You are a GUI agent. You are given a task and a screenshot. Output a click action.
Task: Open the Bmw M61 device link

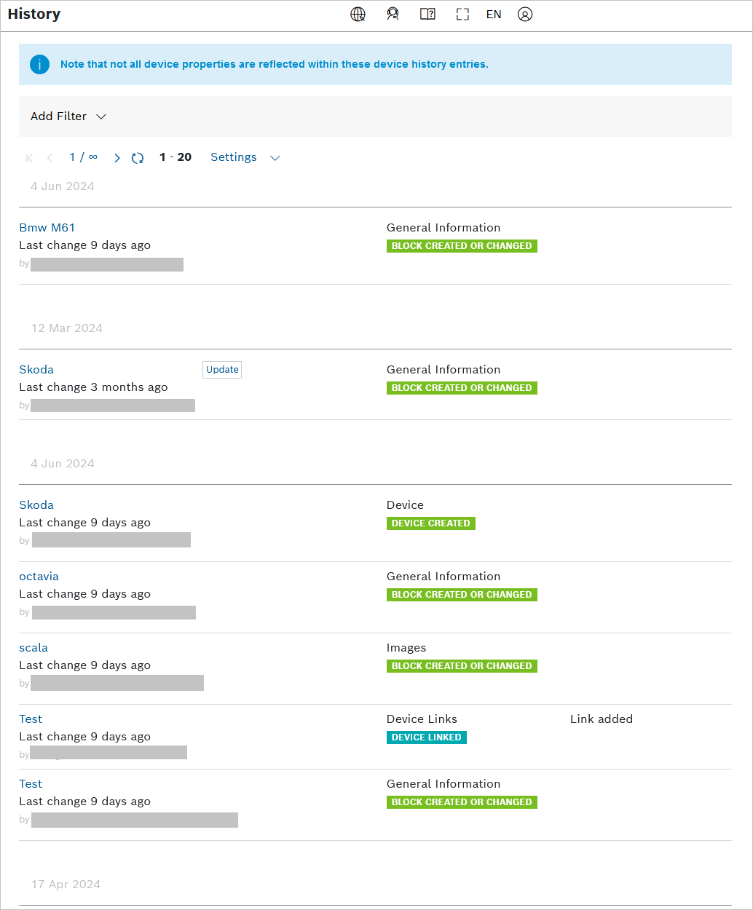pos(47,228)
